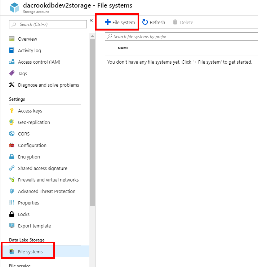Click the Encryption padlock icon

pos(12,156)
